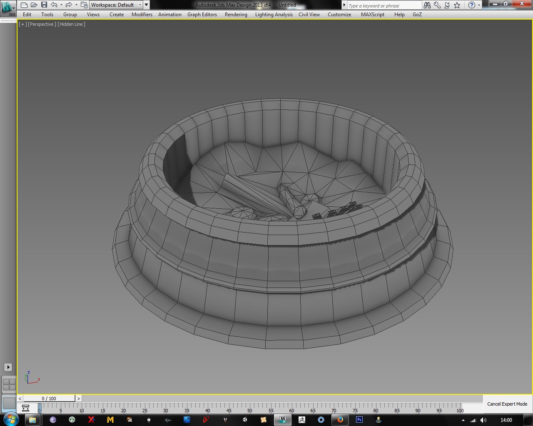Toggle the four-viewport layout button
Image resolution: width=533 pixels, height=426 pixels.
coord(9,384)
